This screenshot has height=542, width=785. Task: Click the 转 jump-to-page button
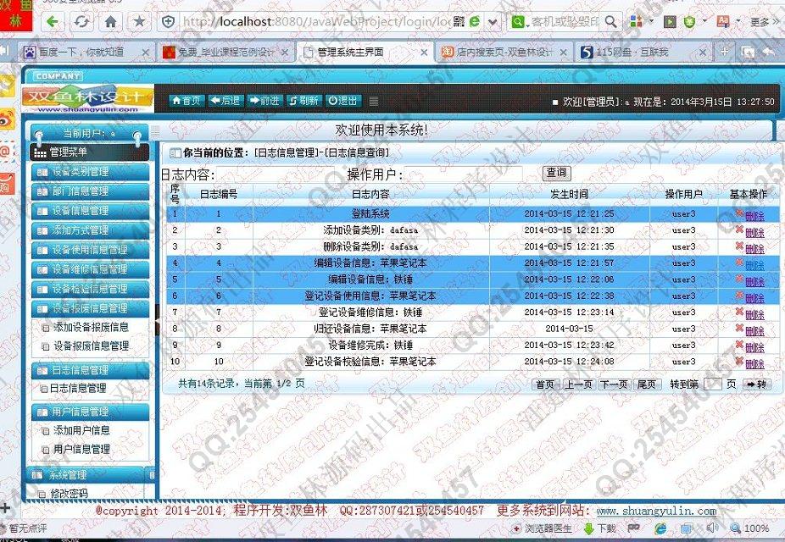tap(757, 384)
